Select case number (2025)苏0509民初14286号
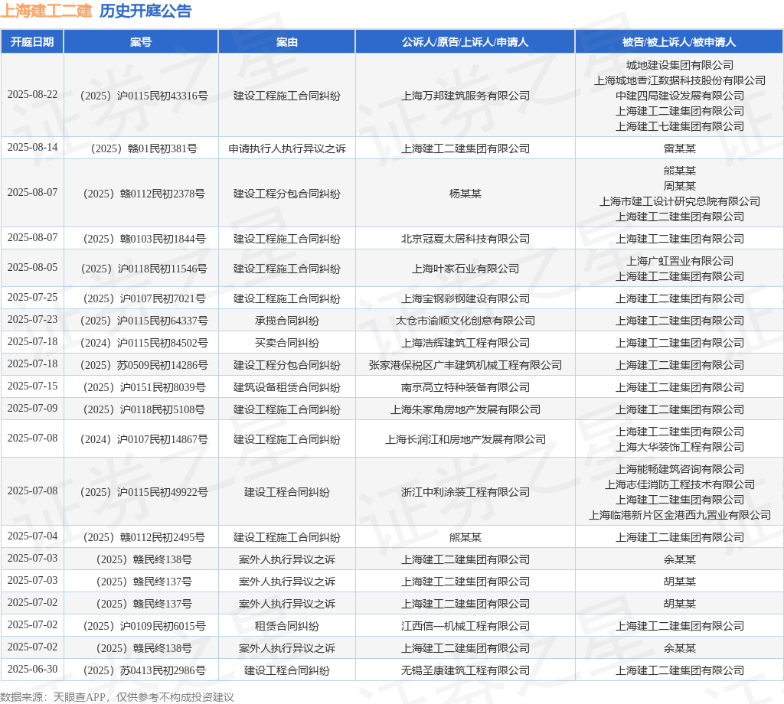Viewport: 784px width, 704px height. pyautogui.click(x=144, y=365)
